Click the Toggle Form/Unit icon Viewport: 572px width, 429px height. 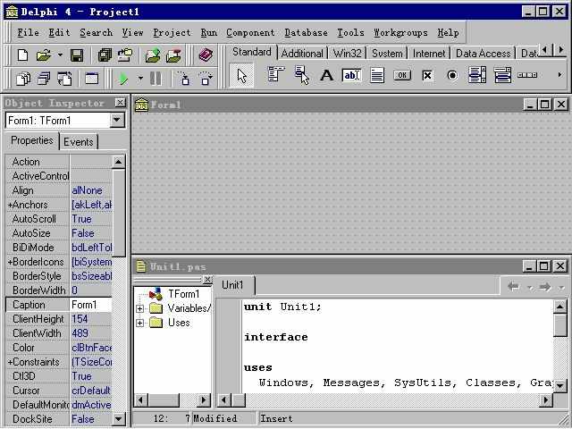64,79
